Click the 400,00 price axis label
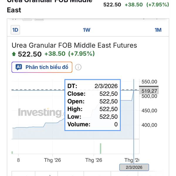This screenshot has height=176, width=176. [x=150, y=125]
